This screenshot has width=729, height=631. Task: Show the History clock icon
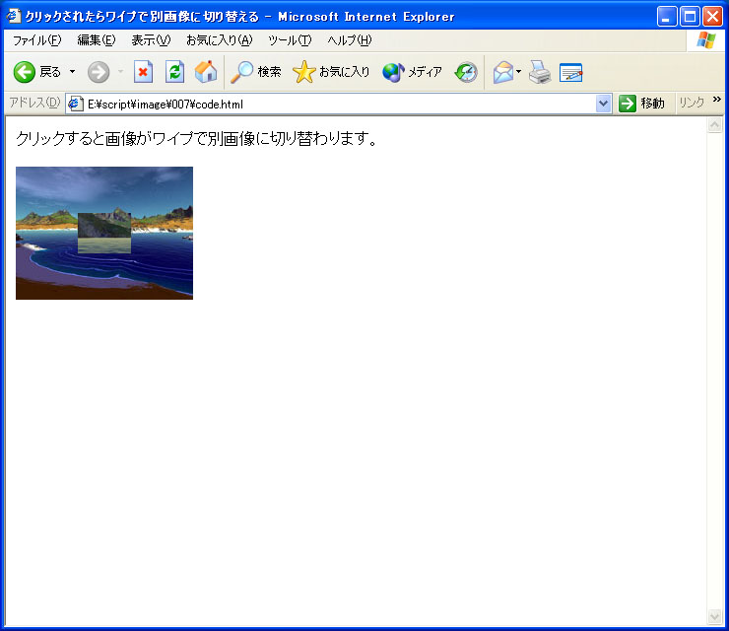point(466,72)
